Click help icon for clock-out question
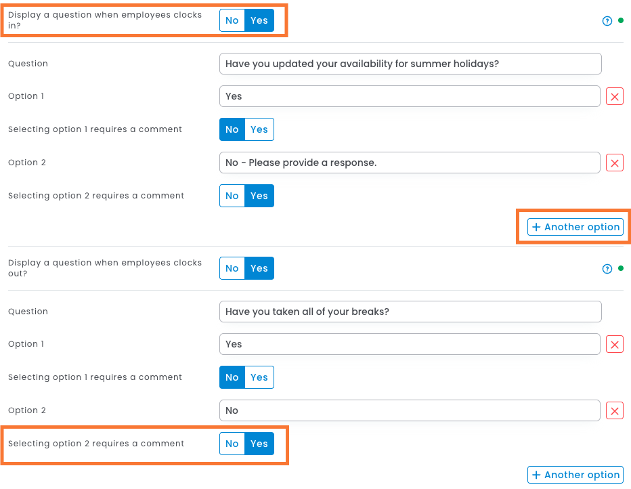Screen dimensions: 631x489 point(607,269)
